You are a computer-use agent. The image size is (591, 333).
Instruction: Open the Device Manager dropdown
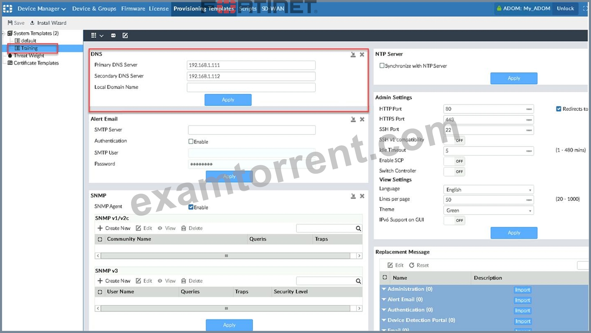(x=42, y=9)
